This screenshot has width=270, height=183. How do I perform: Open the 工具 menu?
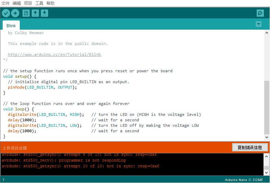coord(39,3)
